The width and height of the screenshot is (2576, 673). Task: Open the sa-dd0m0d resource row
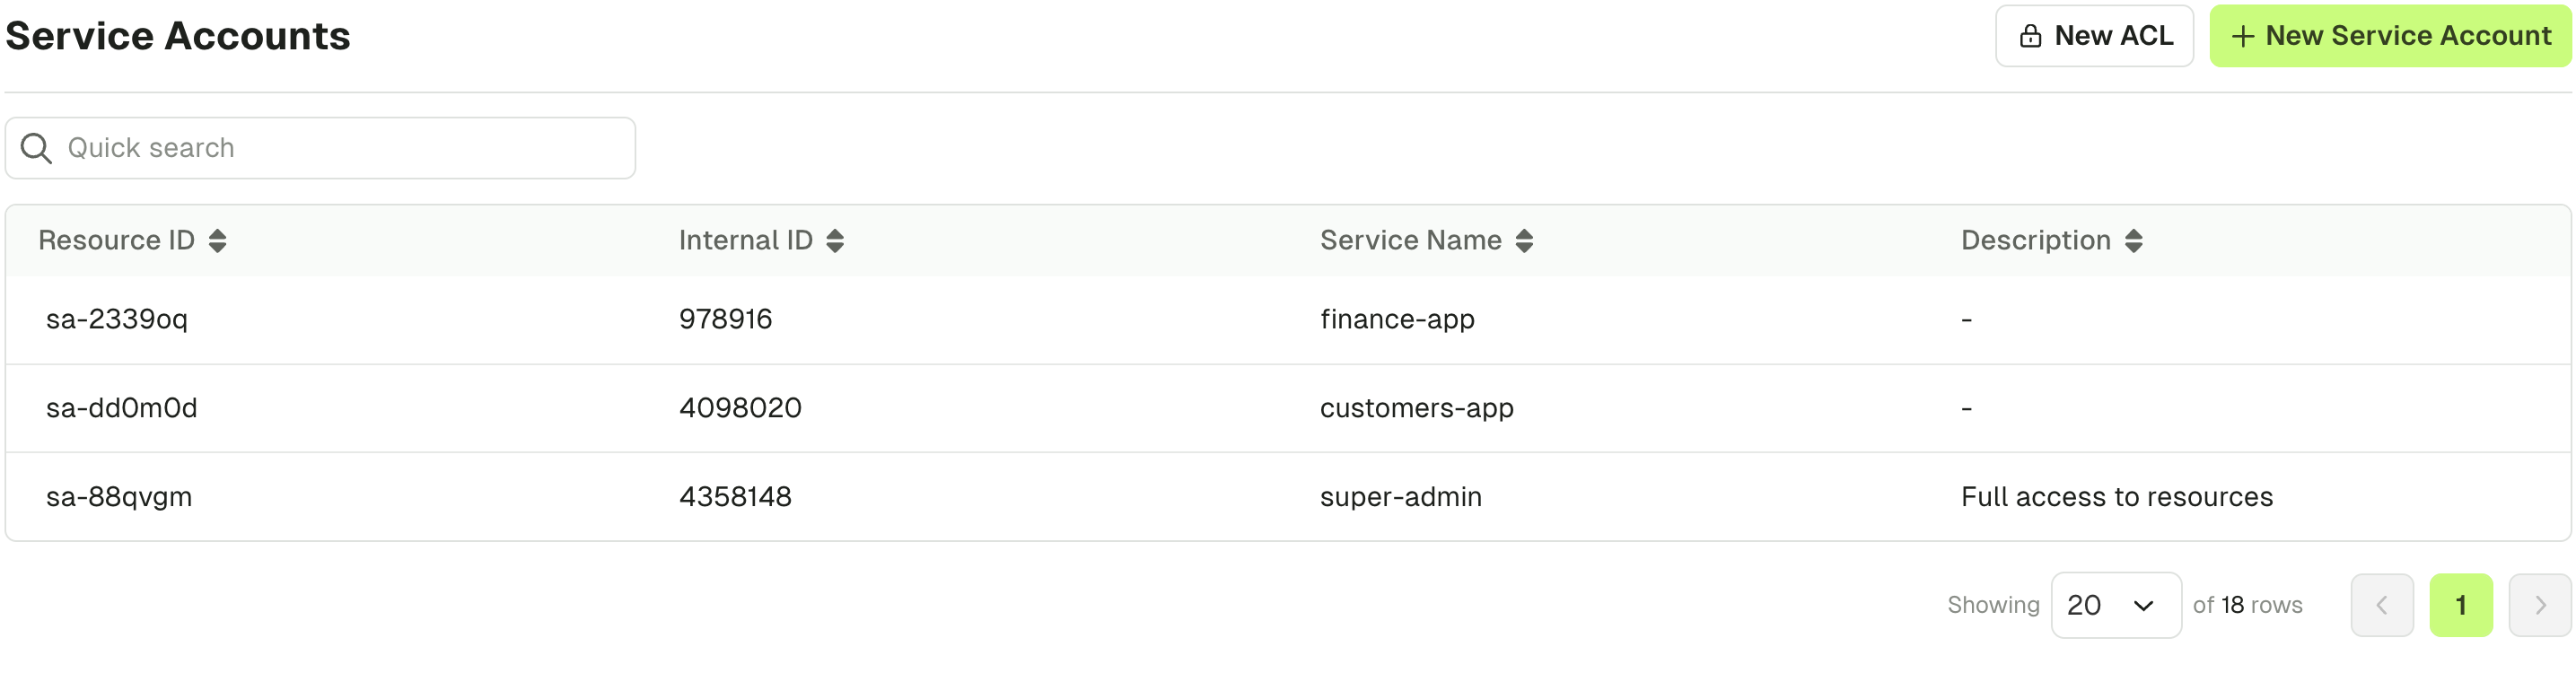pyautogui.click(x=1288, y=408)
